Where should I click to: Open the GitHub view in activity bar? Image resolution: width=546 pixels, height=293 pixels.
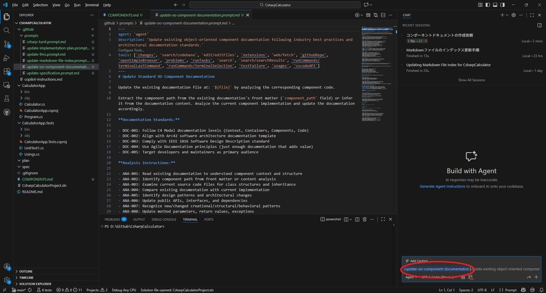(7, 112)
